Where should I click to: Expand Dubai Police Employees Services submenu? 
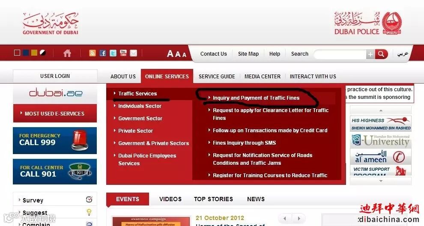(x=147, y=160)
